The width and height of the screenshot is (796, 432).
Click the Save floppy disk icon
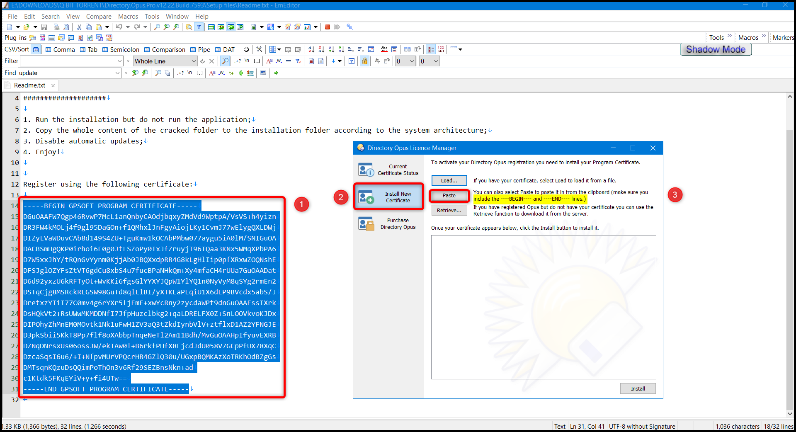point(44,27)
